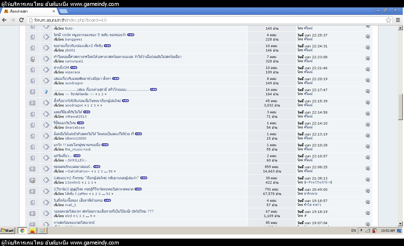
Task: Click the signal bars tray icon
Action: [368, 231]
